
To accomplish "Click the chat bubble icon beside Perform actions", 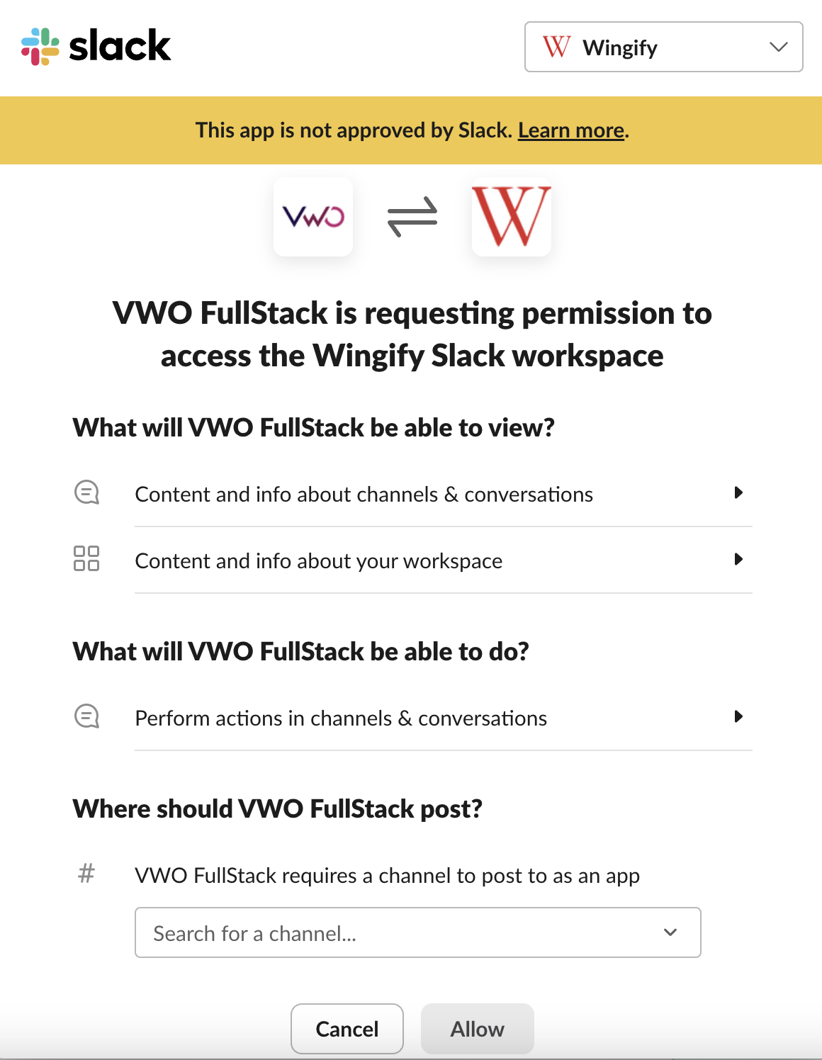I will click(x=86, y=716).
